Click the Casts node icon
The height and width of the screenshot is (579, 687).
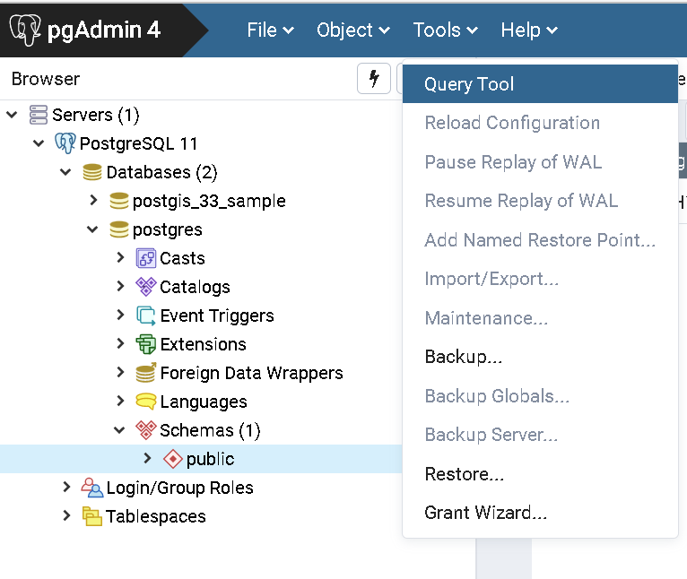point(146,258)
